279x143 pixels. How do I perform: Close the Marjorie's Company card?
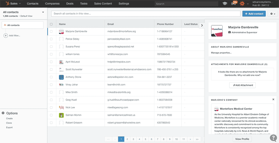coord(273,99)
